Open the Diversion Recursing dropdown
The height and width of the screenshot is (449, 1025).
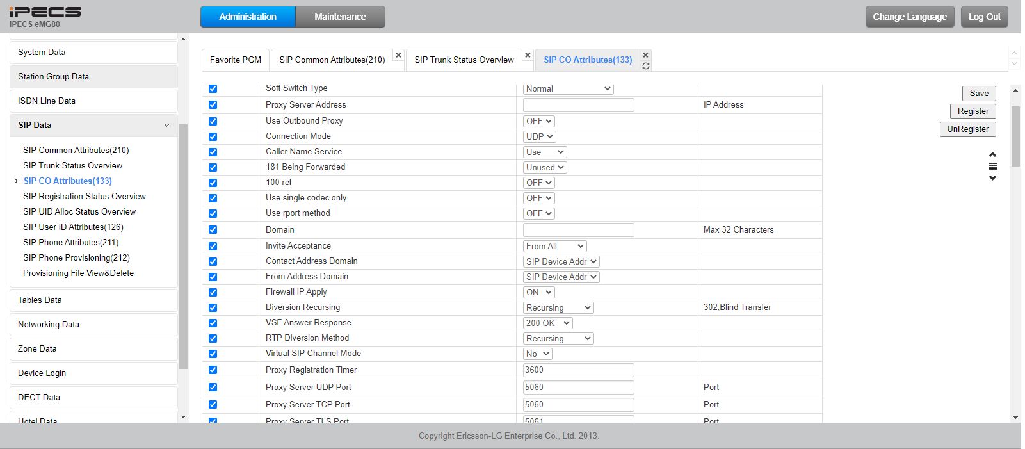(559, 307)
